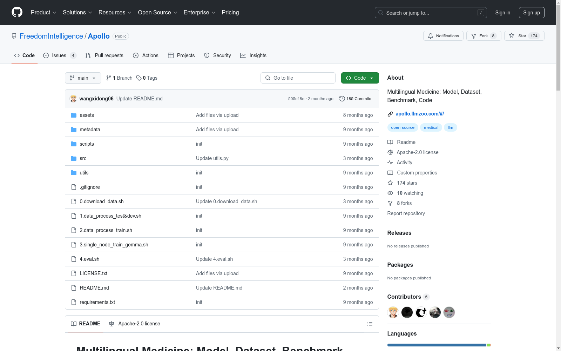Expand the Solutions menu
561x351 pixels.
pos(77,13)
